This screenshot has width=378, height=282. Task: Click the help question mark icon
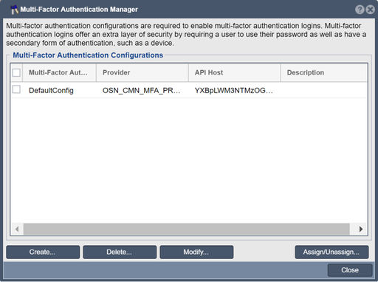(x=360, y=10)
